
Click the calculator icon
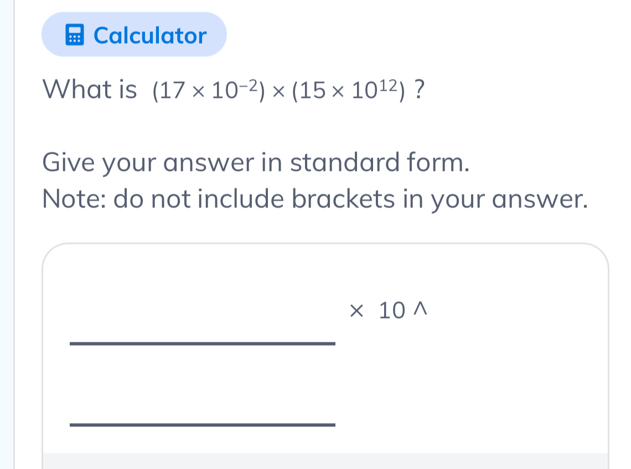pos(74,35)
